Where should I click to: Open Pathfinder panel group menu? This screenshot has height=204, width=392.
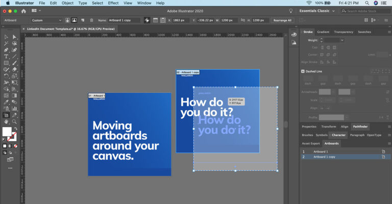[389, 126]
